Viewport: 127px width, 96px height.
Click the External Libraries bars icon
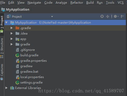tap(12, 88)
